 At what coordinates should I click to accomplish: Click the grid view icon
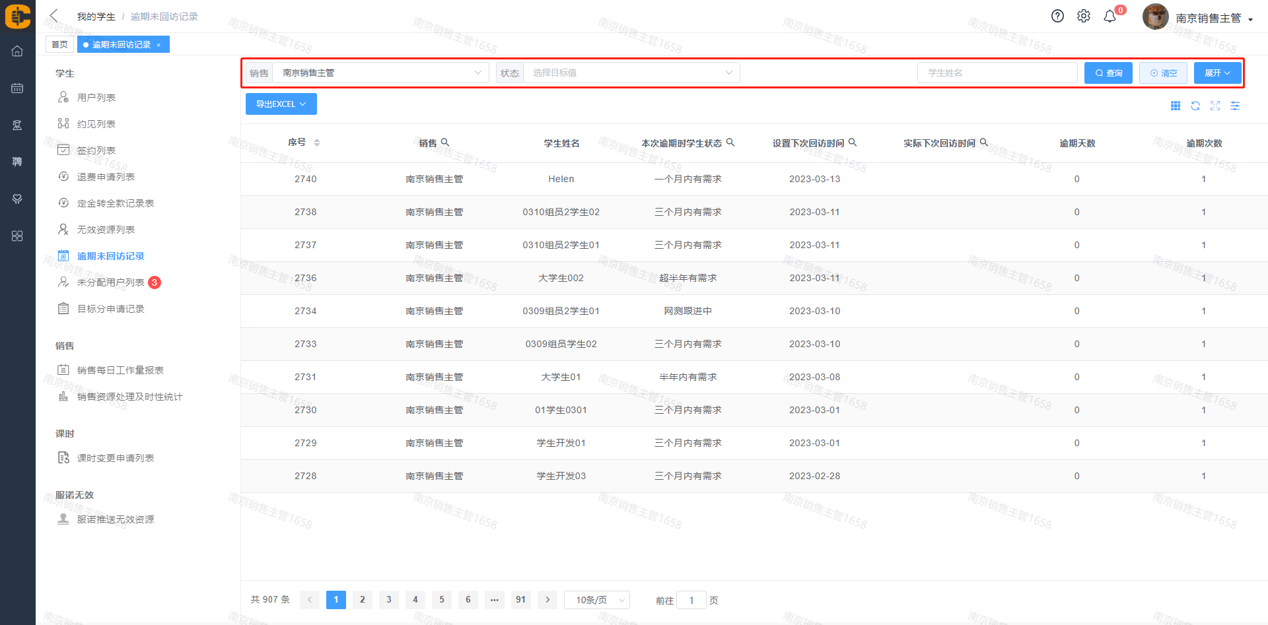point(1176,106)
